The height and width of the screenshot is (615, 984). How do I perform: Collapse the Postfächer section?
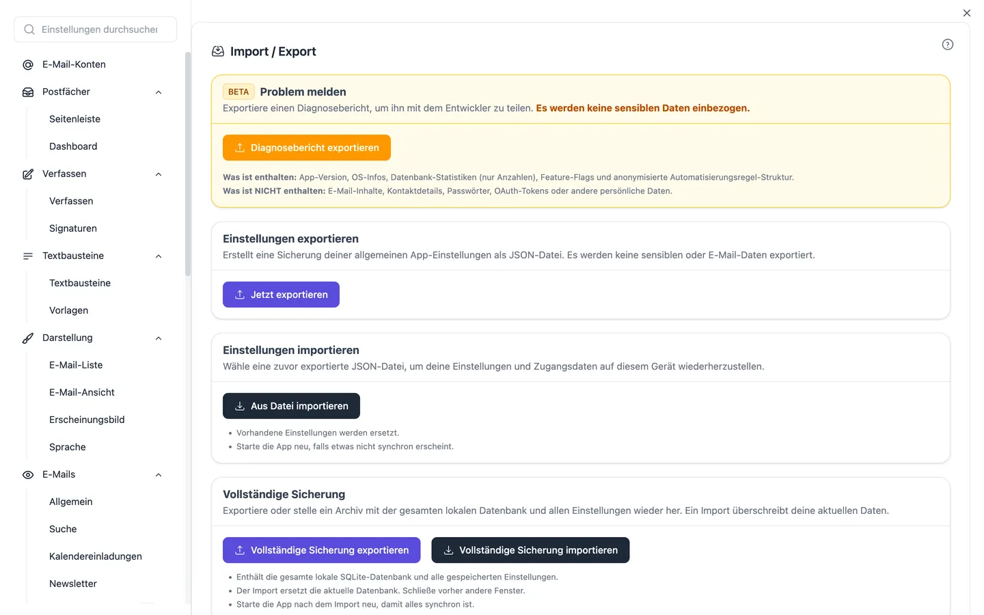click(159, 92)
